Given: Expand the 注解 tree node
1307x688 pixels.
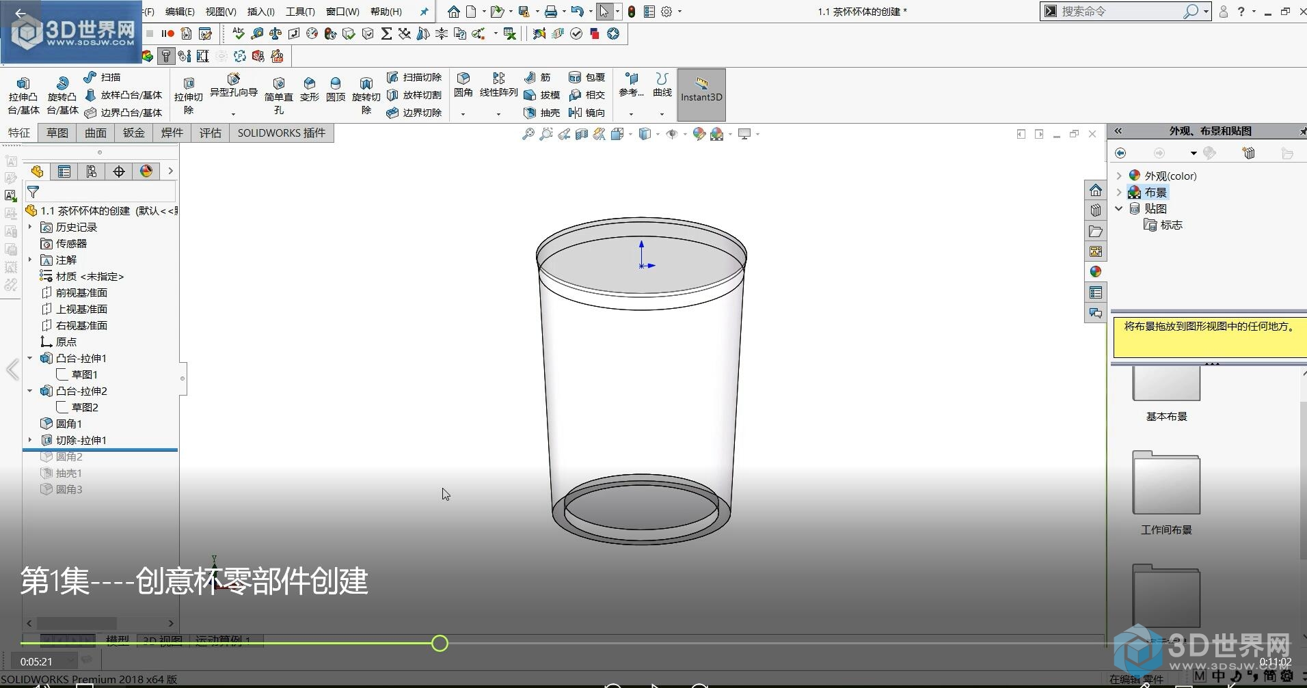Looking at the screenshot, I should pos(30,260).
